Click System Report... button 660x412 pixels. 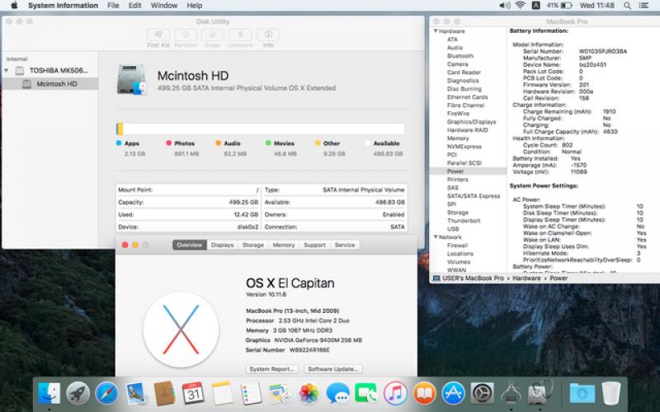(272, 368)
